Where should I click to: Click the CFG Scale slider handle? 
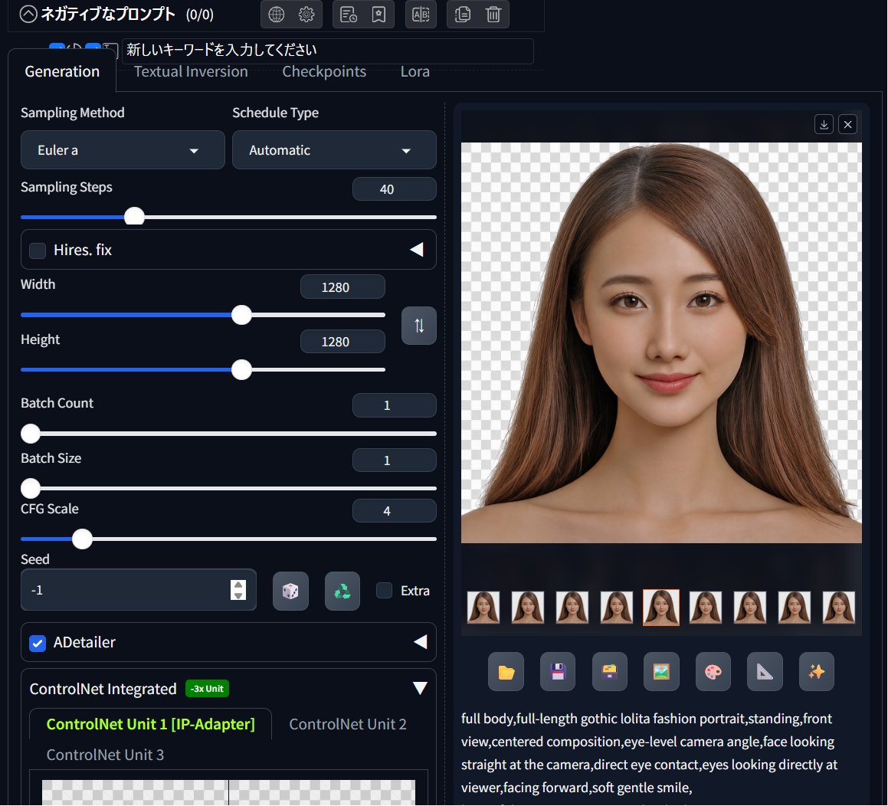[x=82, y=539]
